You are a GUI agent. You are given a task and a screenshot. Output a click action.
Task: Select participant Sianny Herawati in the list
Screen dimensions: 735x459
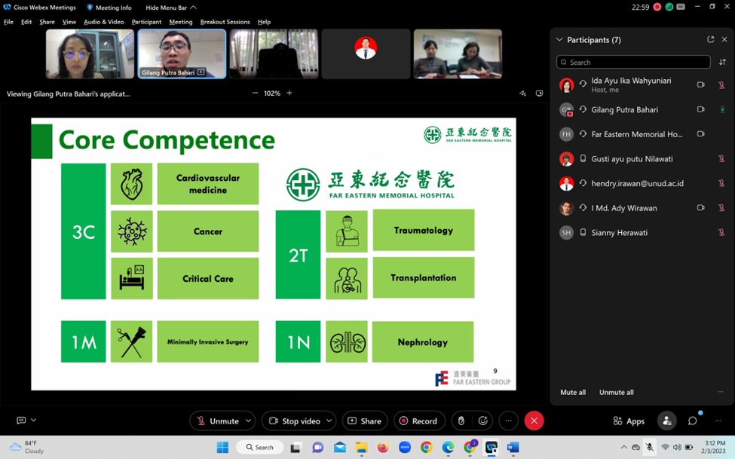pyautogui.click(x=642, y=233)
